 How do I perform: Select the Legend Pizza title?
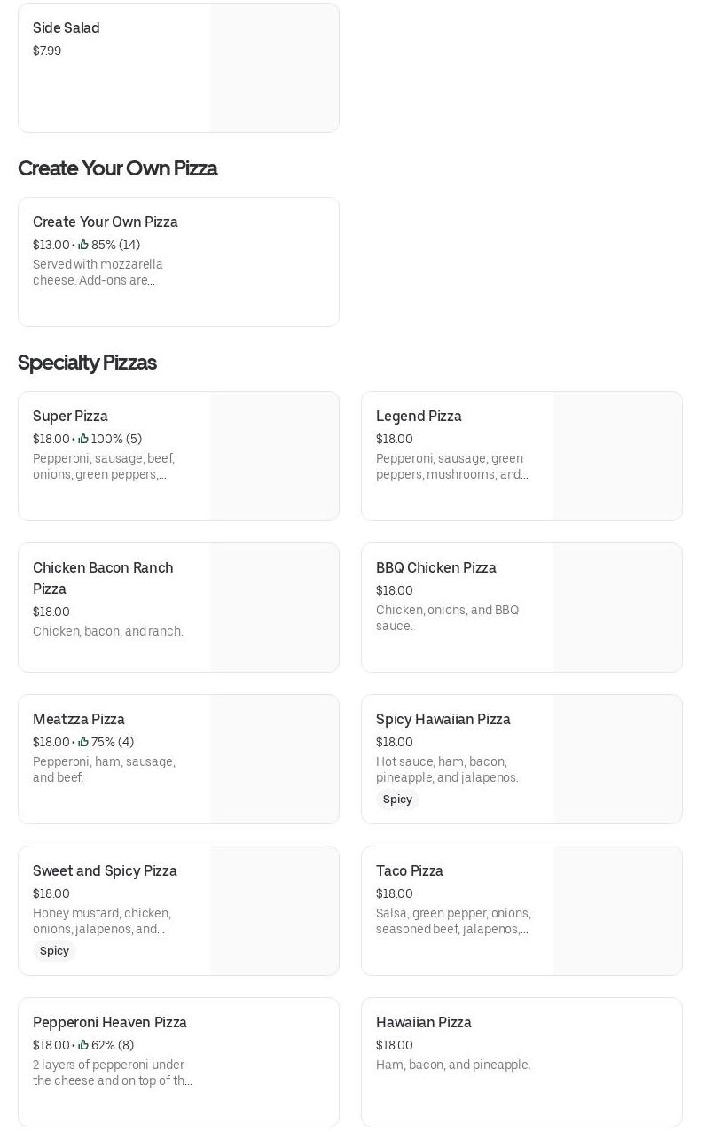point(419,417)
